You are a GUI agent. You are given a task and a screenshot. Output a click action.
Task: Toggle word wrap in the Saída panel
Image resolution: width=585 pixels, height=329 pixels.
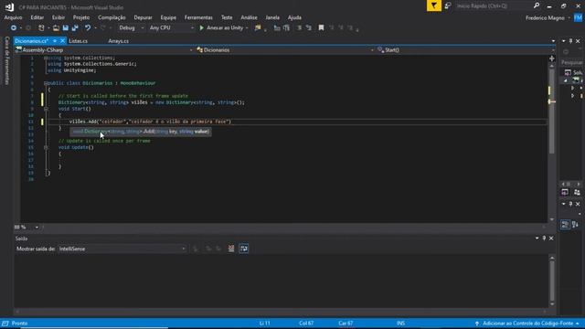(x=244, y=249)
